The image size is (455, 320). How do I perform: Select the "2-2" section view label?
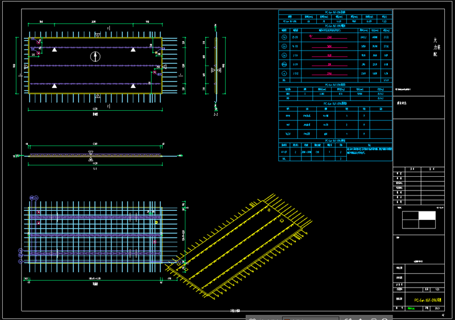(216, 114)
